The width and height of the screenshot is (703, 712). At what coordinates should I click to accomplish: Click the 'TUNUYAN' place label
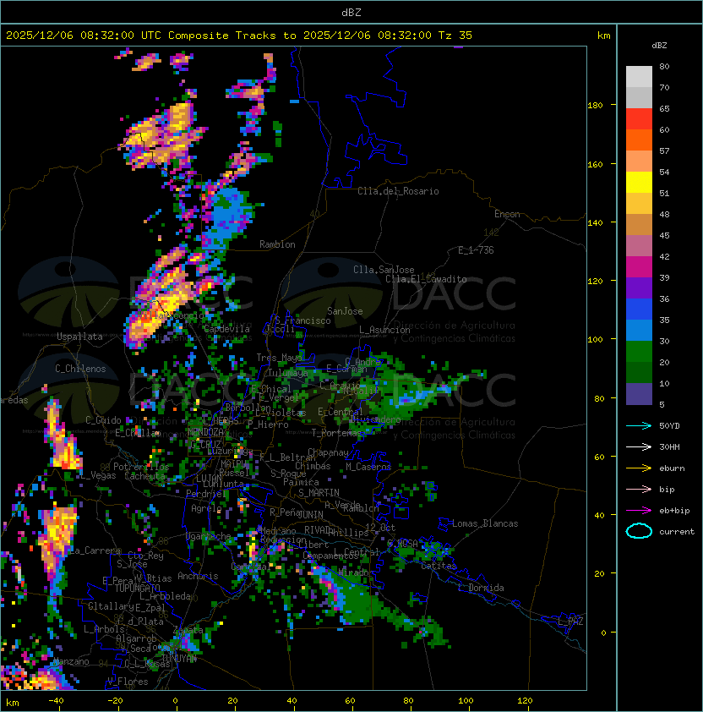click(x=179, y=659)
